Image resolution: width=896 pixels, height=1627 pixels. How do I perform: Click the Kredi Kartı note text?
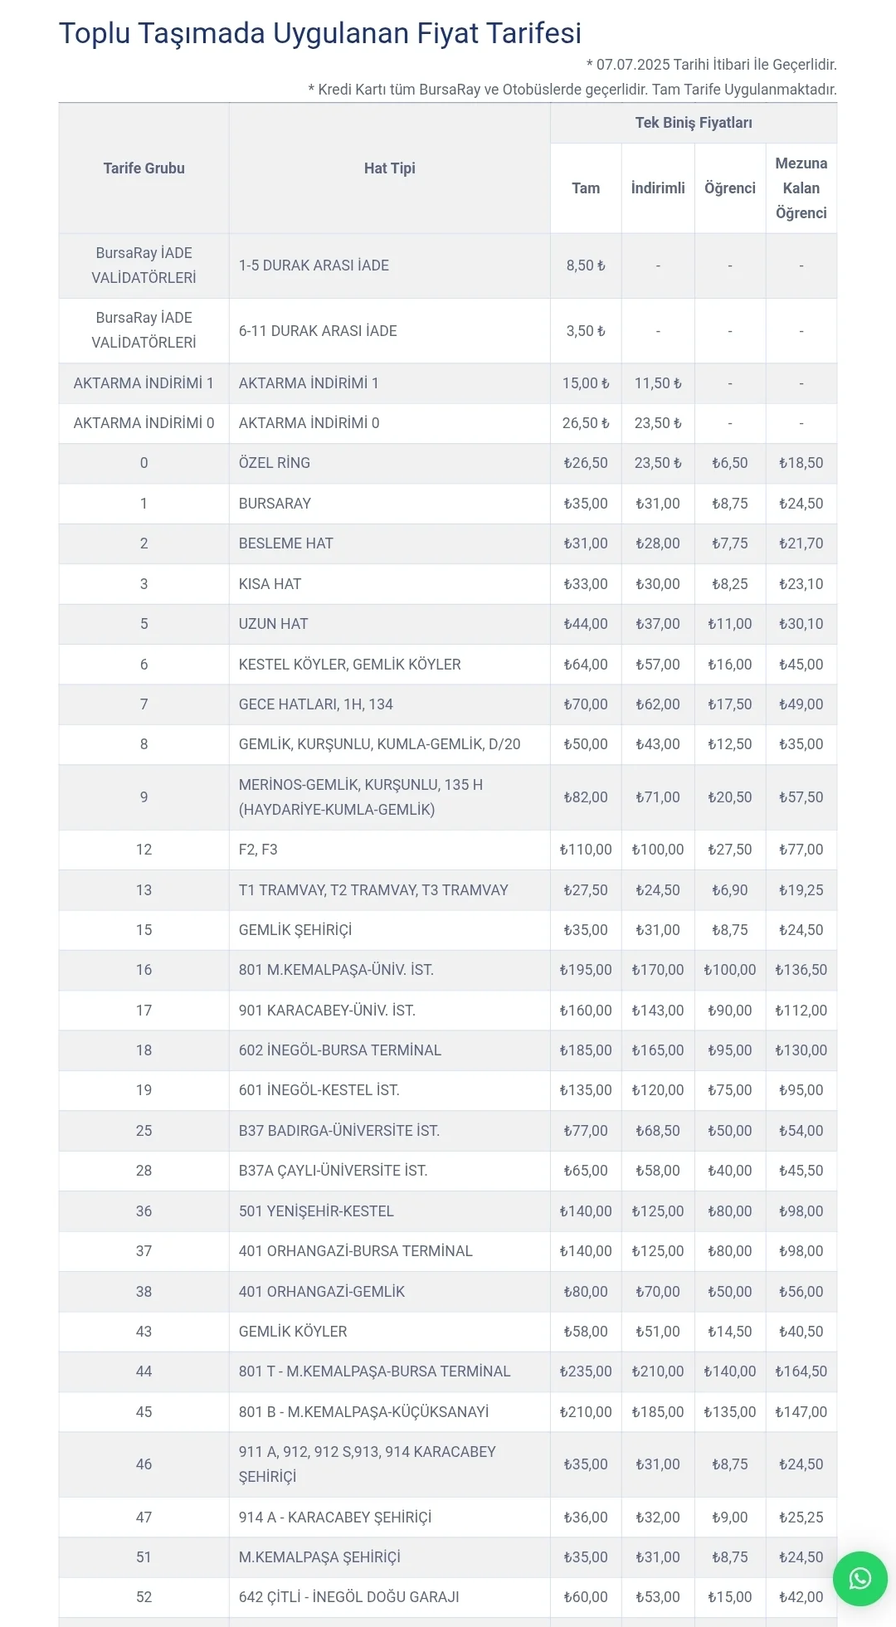point(572,90)
